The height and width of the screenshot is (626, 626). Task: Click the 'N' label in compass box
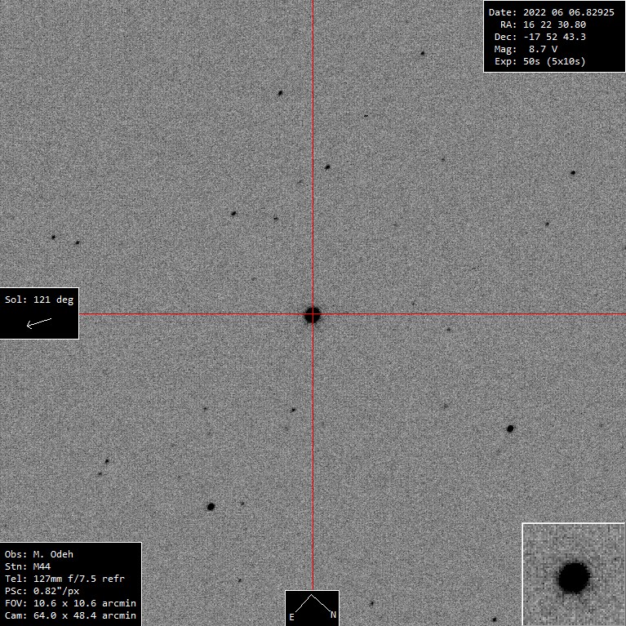pyautogui.click(x=332, y=615)
